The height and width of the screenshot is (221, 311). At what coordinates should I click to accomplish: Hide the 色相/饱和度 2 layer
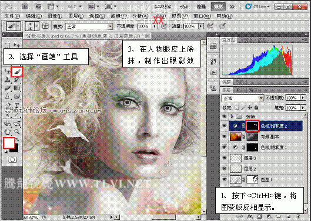pos(225,126)
